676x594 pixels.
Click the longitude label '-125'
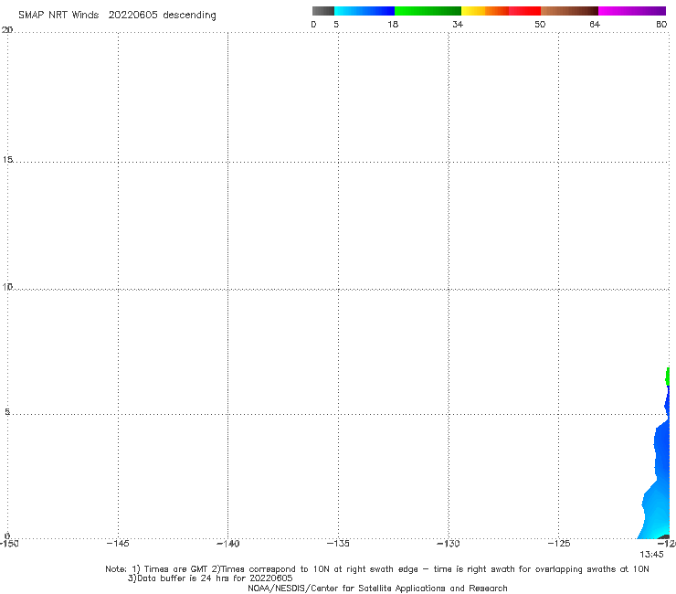pos(559,544)
